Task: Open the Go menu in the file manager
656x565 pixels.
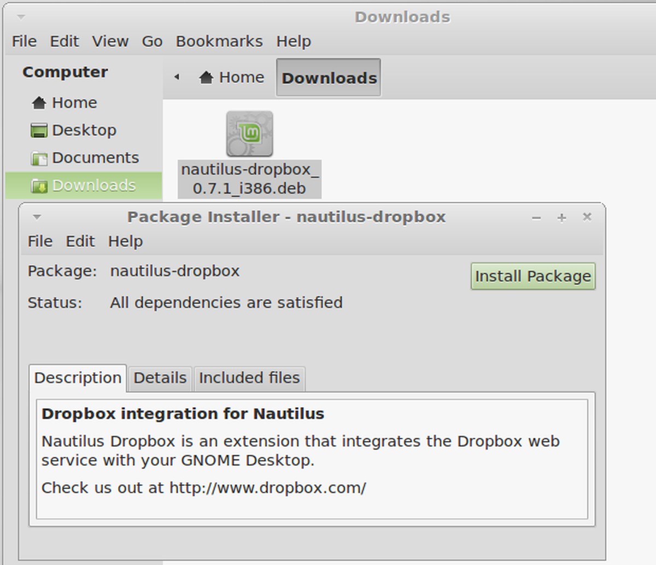Action: [x=151, y=41]
